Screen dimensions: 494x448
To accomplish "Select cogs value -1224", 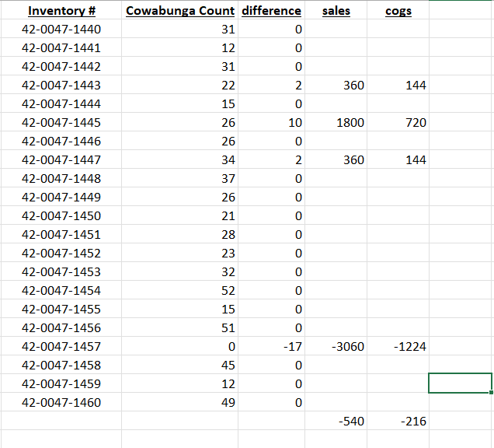I will click(x=398, y=346).
